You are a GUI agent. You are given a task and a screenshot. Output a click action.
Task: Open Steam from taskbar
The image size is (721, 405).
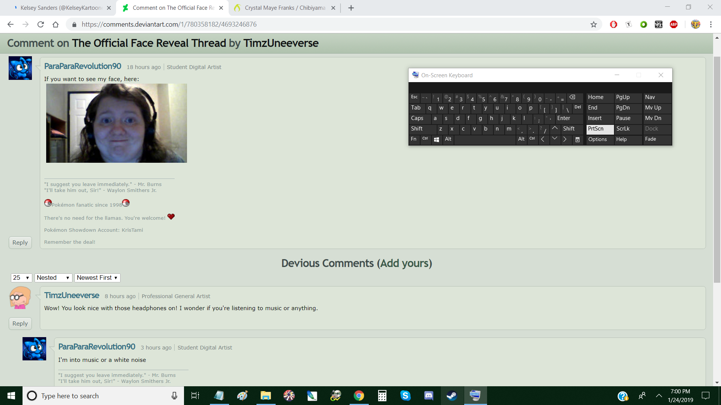click(x=452, y=396)
